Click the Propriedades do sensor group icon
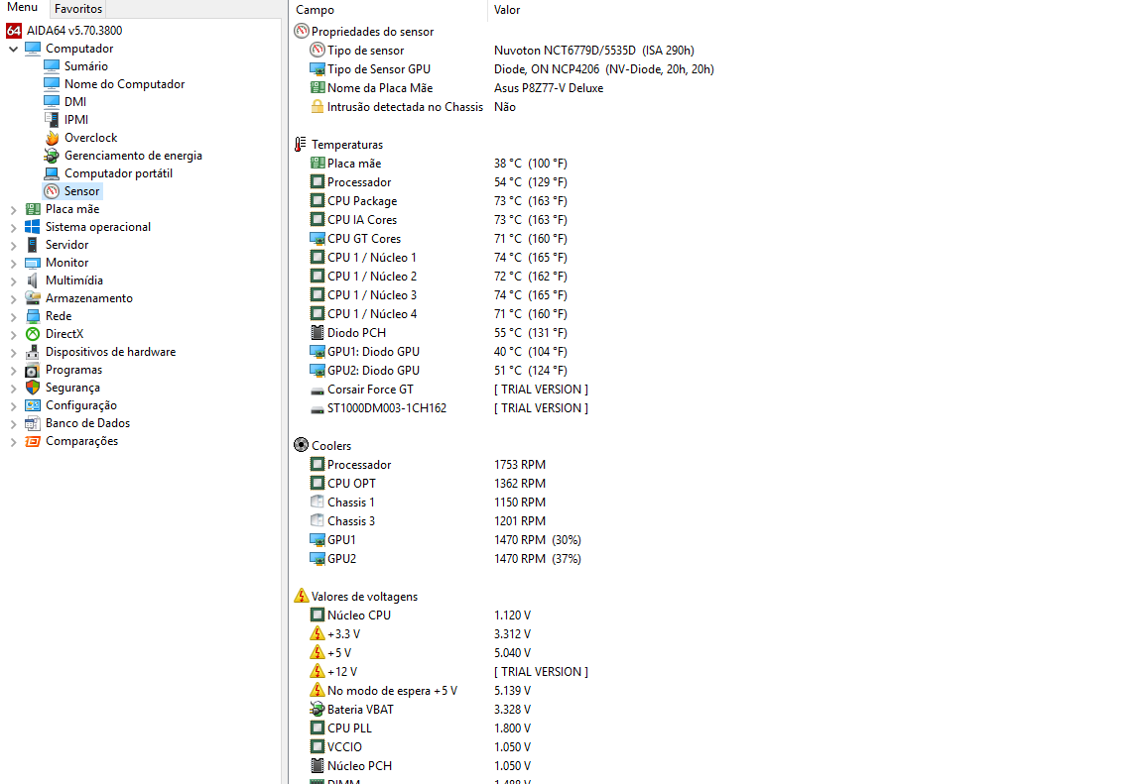Screen dimensions: 1143x784 pos(301,32)
